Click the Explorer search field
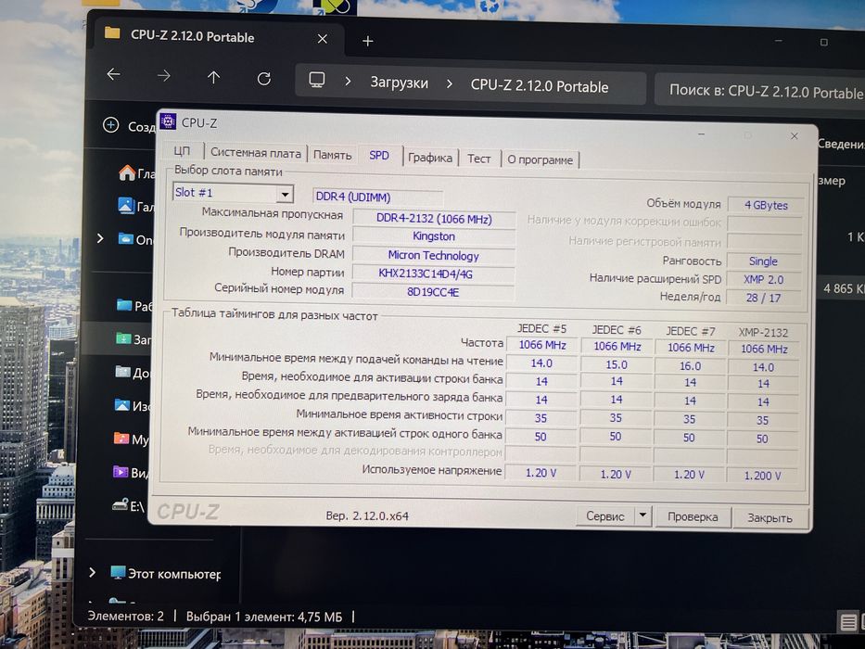The height and width of the screenshot is (649, 865). pos(760,91)
